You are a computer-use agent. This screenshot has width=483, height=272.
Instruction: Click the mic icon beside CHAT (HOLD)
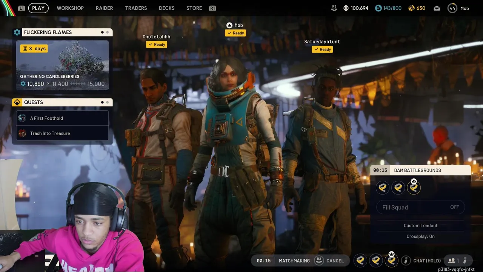coord(406,260)
